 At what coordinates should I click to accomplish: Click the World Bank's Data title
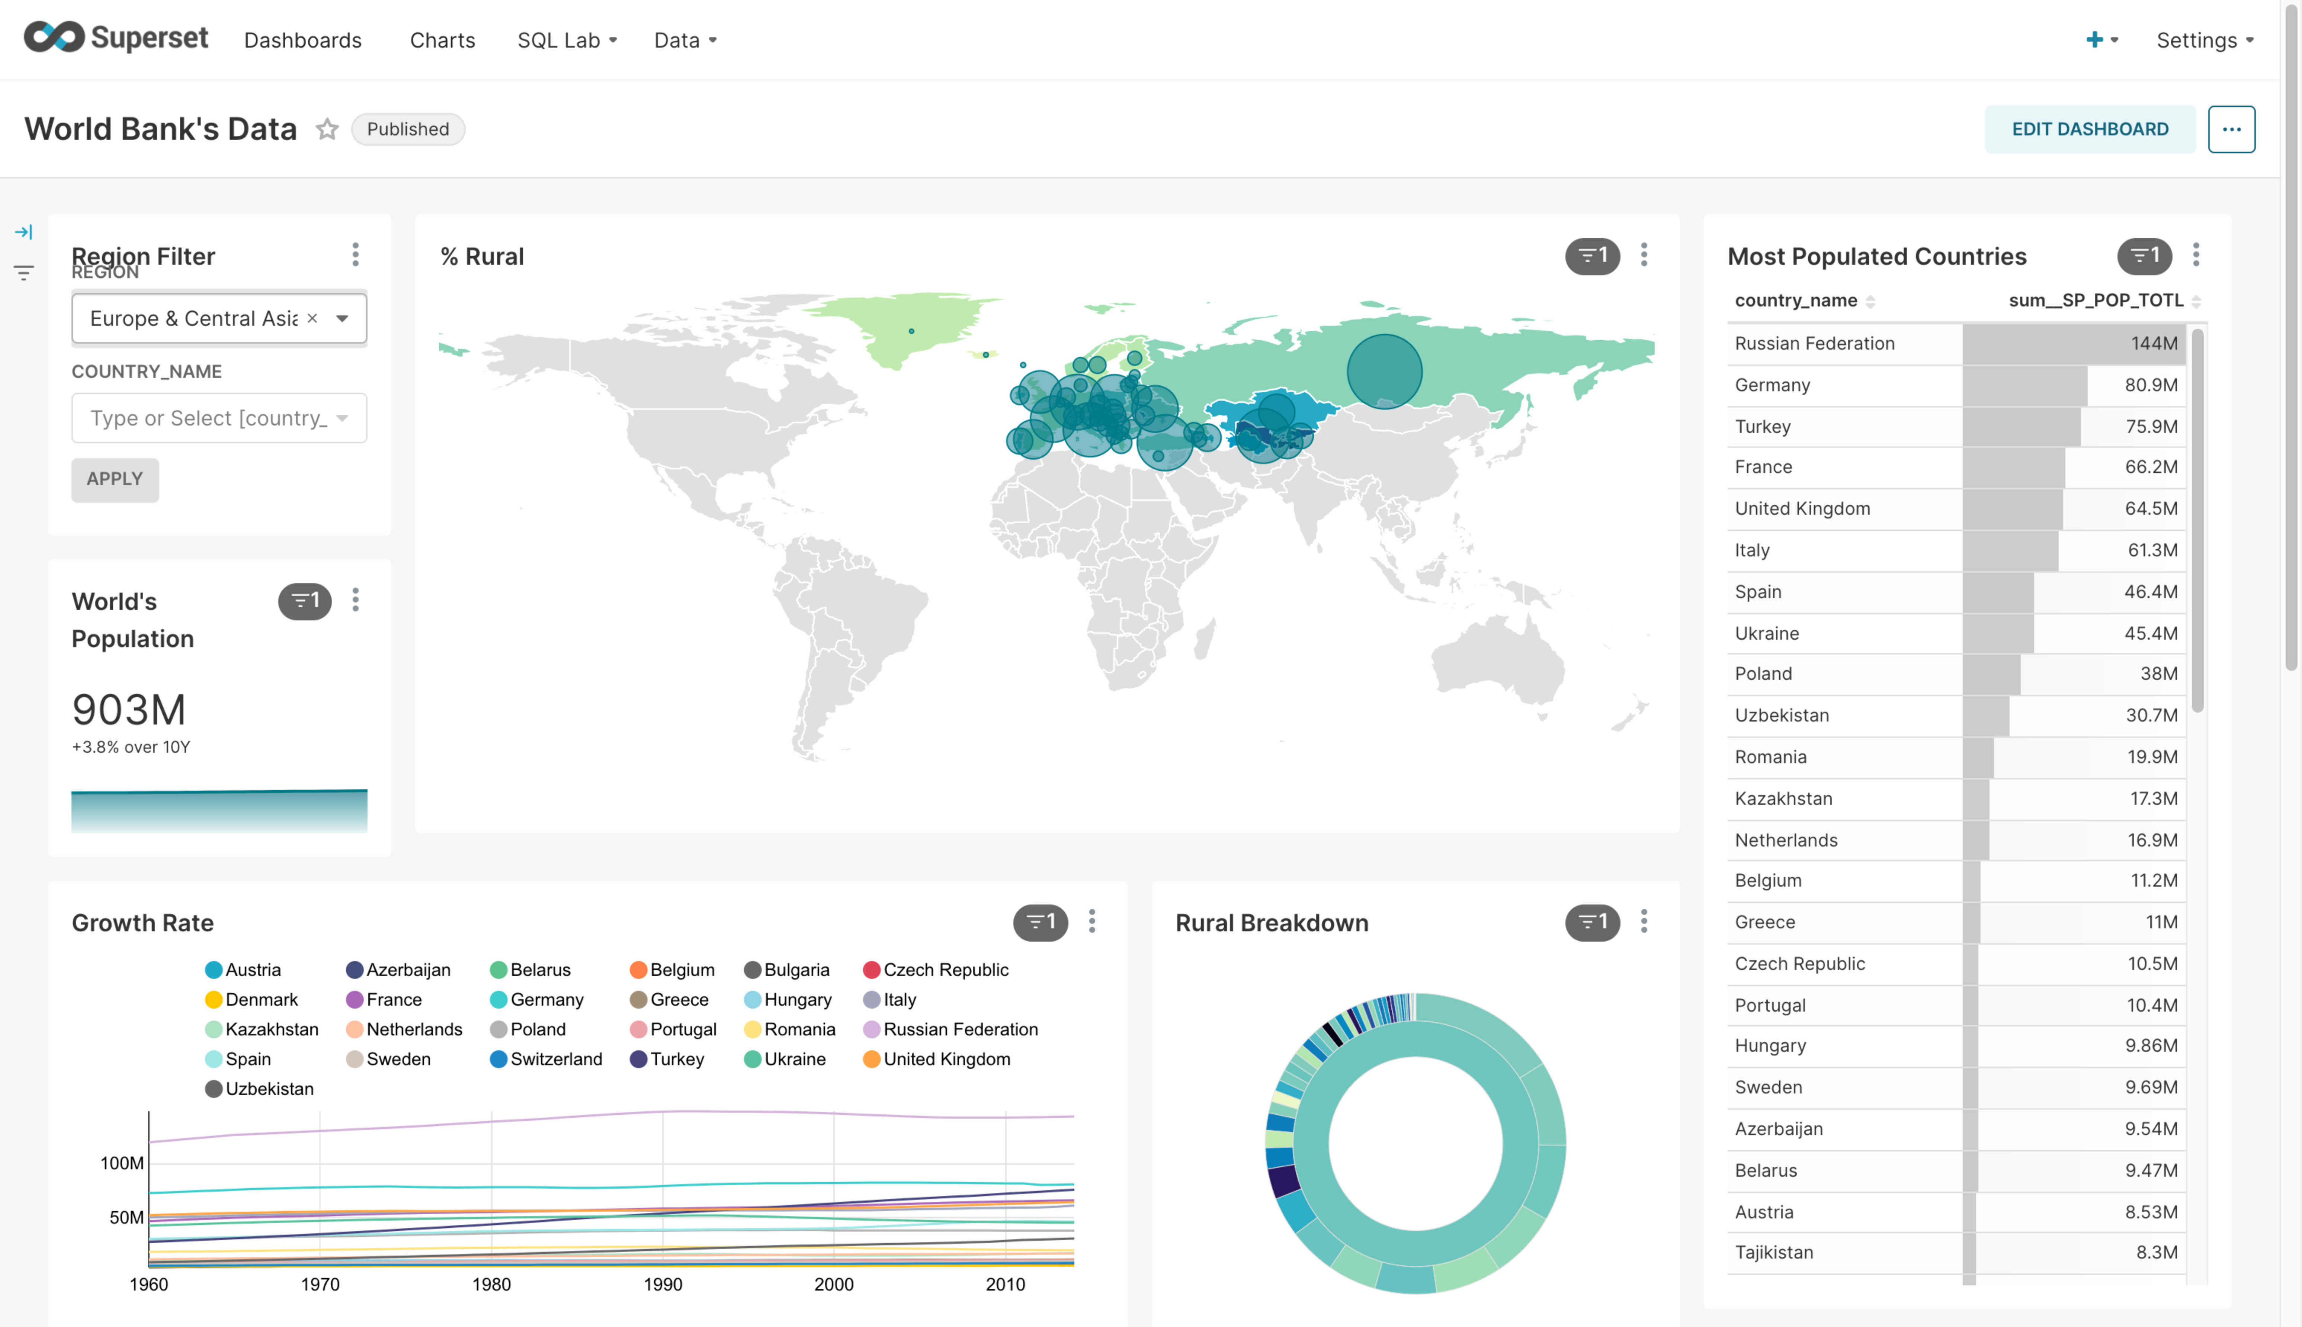(160, 129)
